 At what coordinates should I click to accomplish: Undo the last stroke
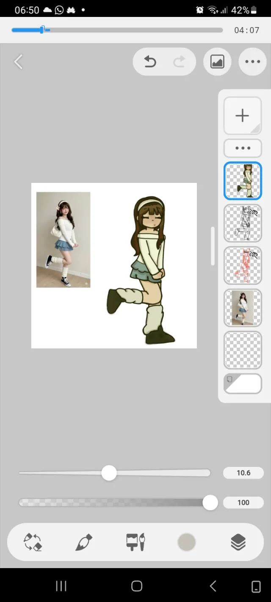tap(150, 62)
